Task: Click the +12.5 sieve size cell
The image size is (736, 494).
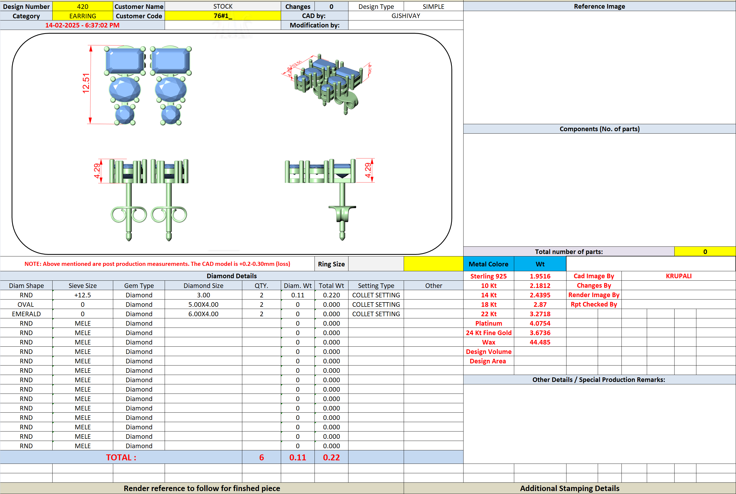Action: coord(82,295)
